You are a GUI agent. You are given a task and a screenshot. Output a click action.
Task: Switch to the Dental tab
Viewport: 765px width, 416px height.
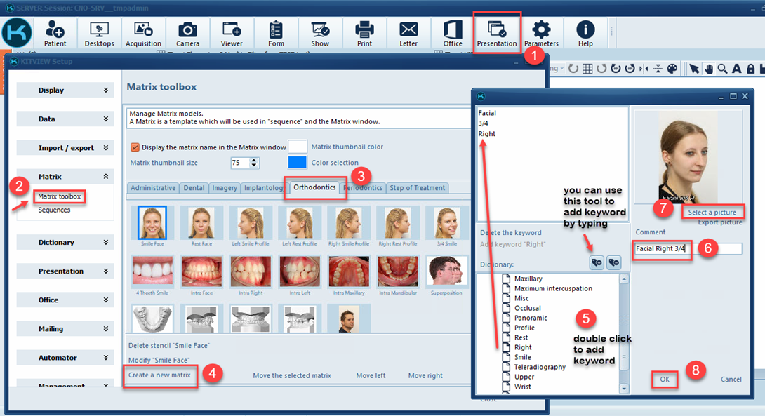[x=194, y=188]
